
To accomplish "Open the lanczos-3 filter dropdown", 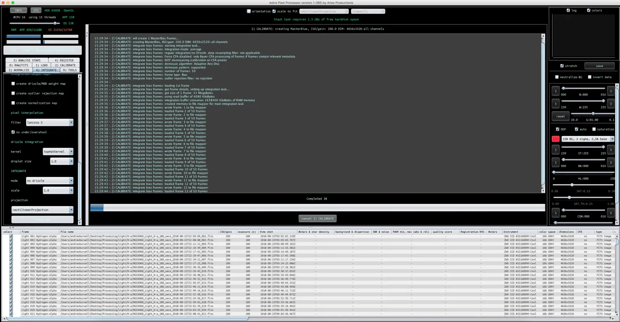I will click(x=50, y=122).
